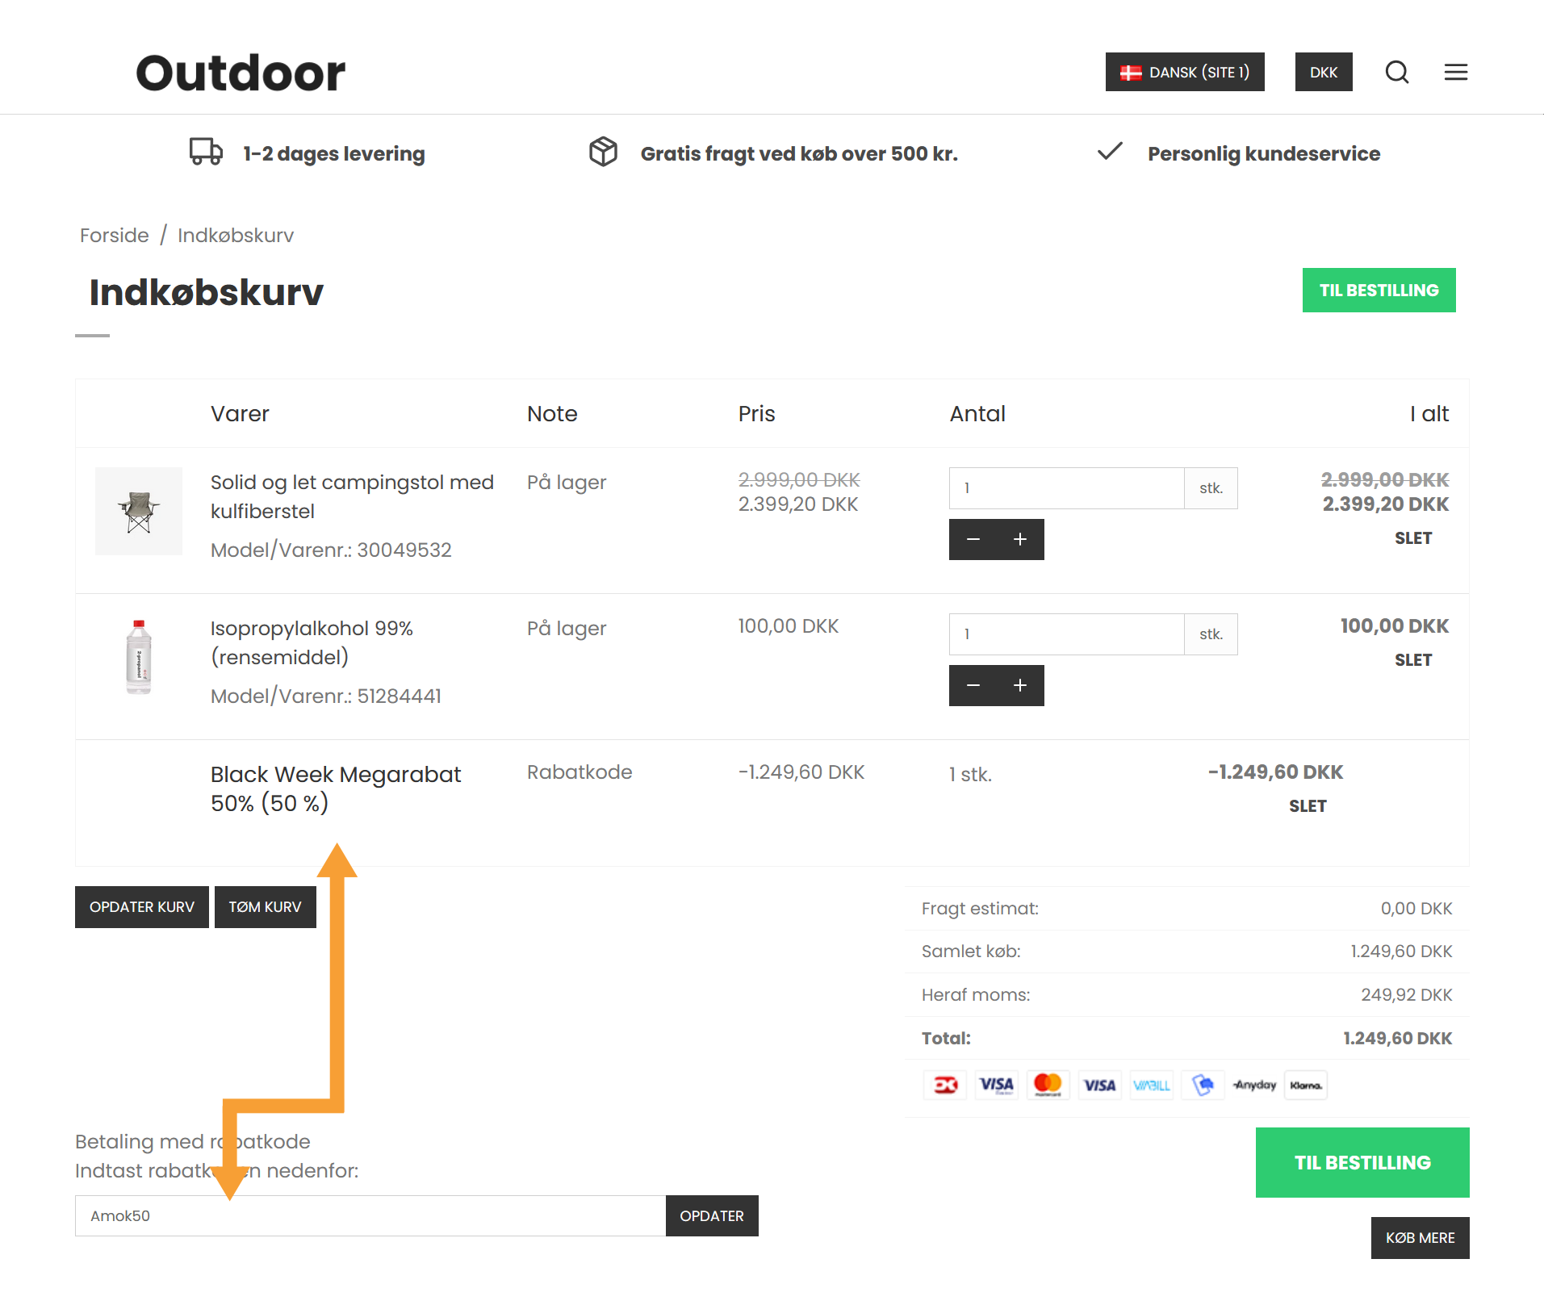Click the top TIL BESTILLING button
This screenshot has height=1305, width=1544.
(1378, 291)
